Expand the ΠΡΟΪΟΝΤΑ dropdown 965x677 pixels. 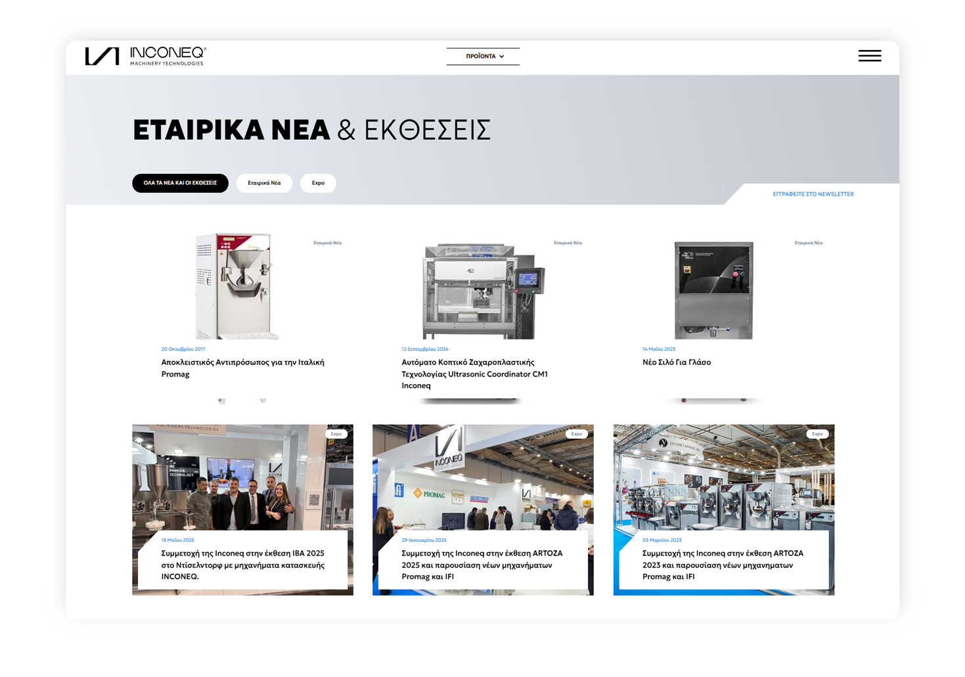point(483,56)
